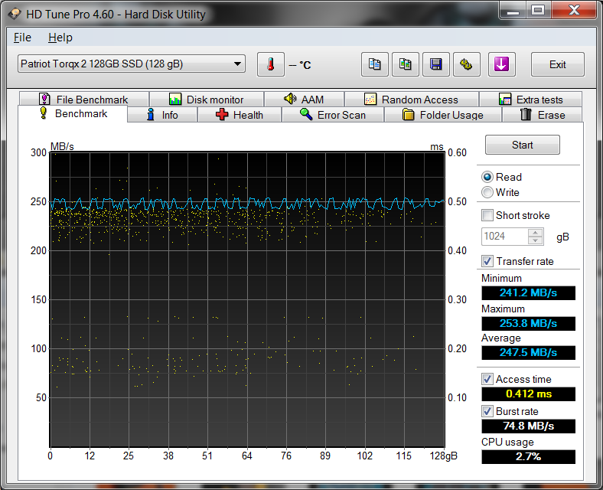603x490 pixels.
Task: Go to the Erase tab
Action: [x=543, y=115]
